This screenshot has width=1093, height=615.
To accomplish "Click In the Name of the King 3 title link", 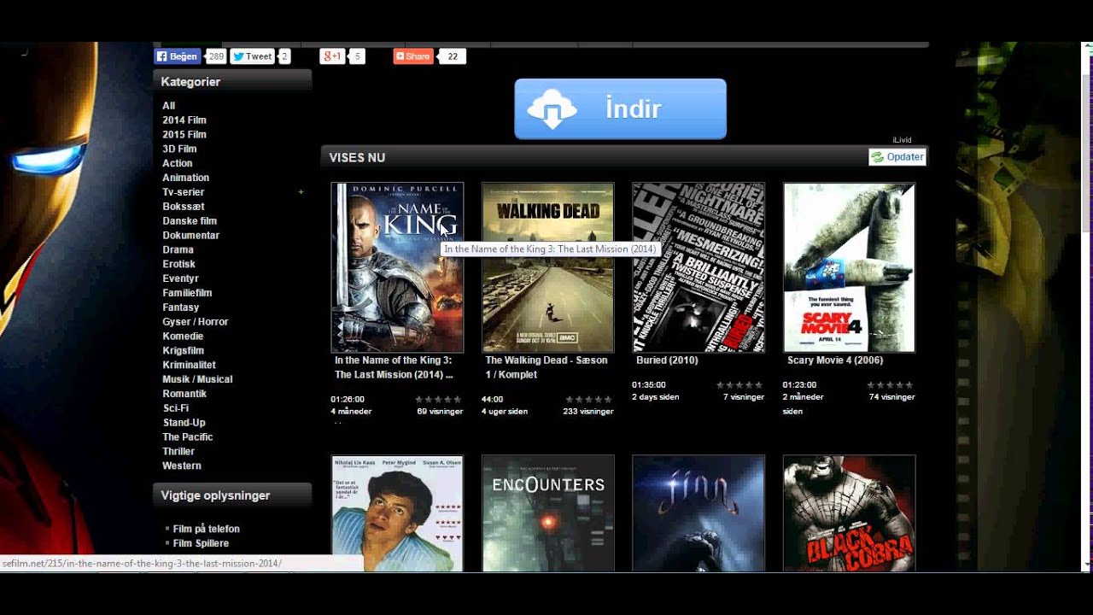I will (x=394, y=368).
